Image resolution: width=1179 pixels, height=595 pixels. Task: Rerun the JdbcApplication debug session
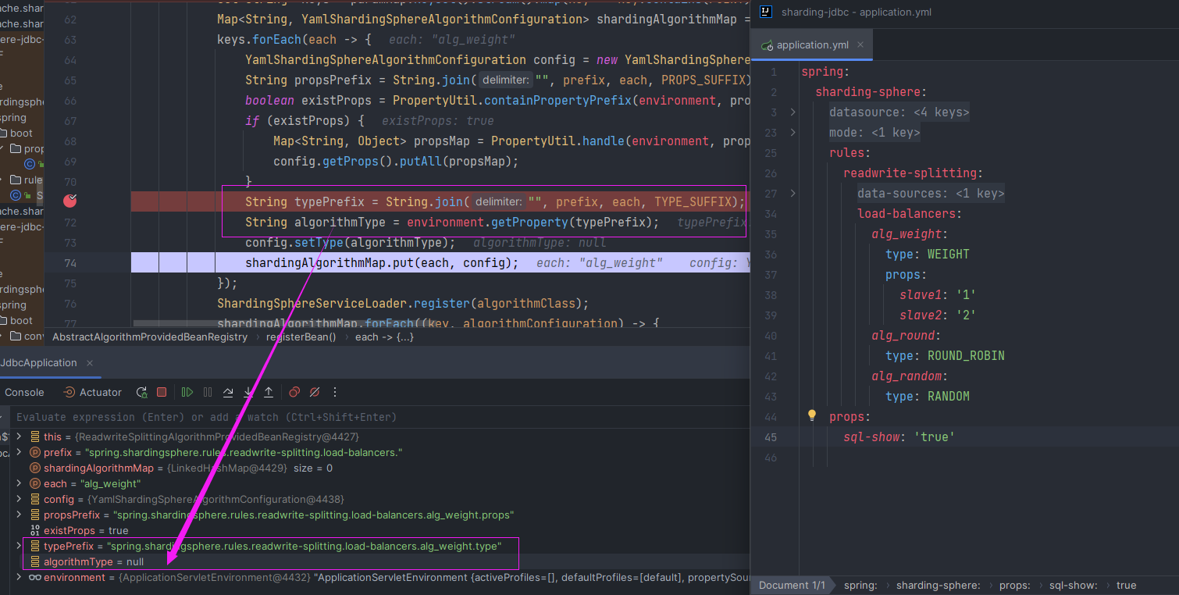(x=141, y=392)
